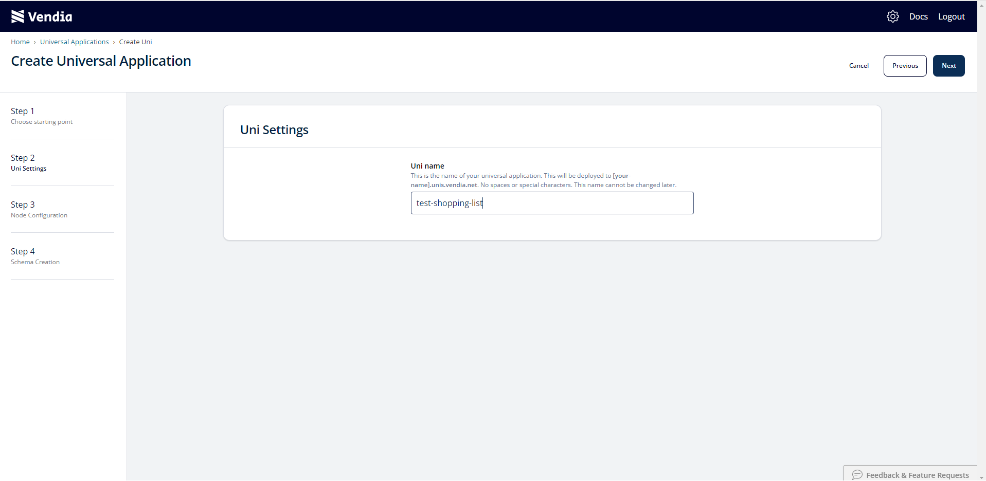Cancel the Uni creation
The width and height of the screenshot is (986, 481).
pos(858,66)
